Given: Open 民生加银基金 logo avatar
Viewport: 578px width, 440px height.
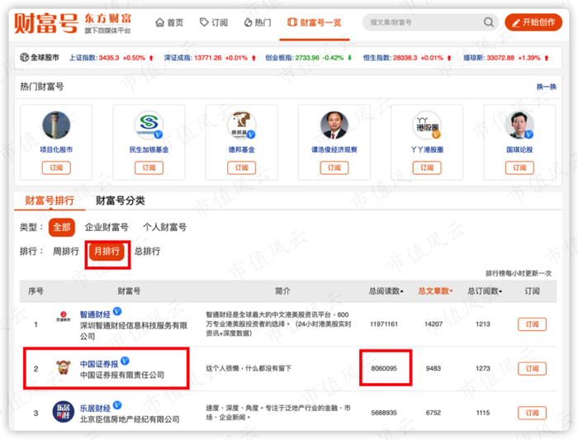Looking at the screenshot, I should click(x=149, y=125).
